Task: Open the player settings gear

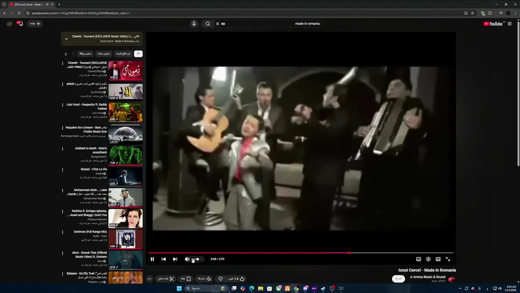Action: [x=428, y=259]
